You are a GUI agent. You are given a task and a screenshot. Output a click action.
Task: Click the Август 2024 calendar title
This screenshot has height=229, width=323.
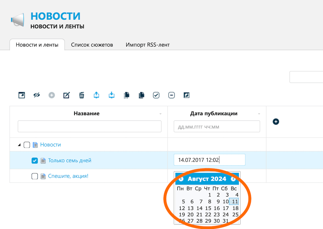207,179
